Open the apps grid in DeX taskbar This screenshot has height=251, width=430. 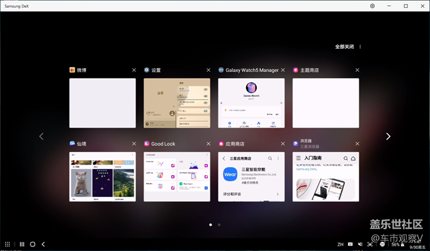click(7, 244)
